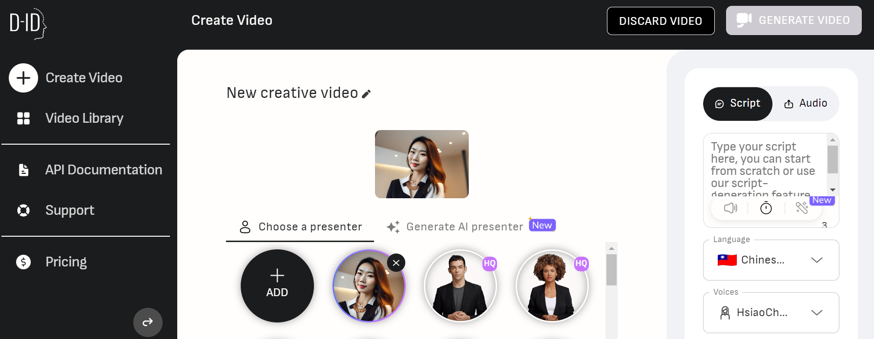Image resolution: width=874 pixels, height=339 pixels.
Task: Switch to the Script mode
Action: tap(738, 103)
